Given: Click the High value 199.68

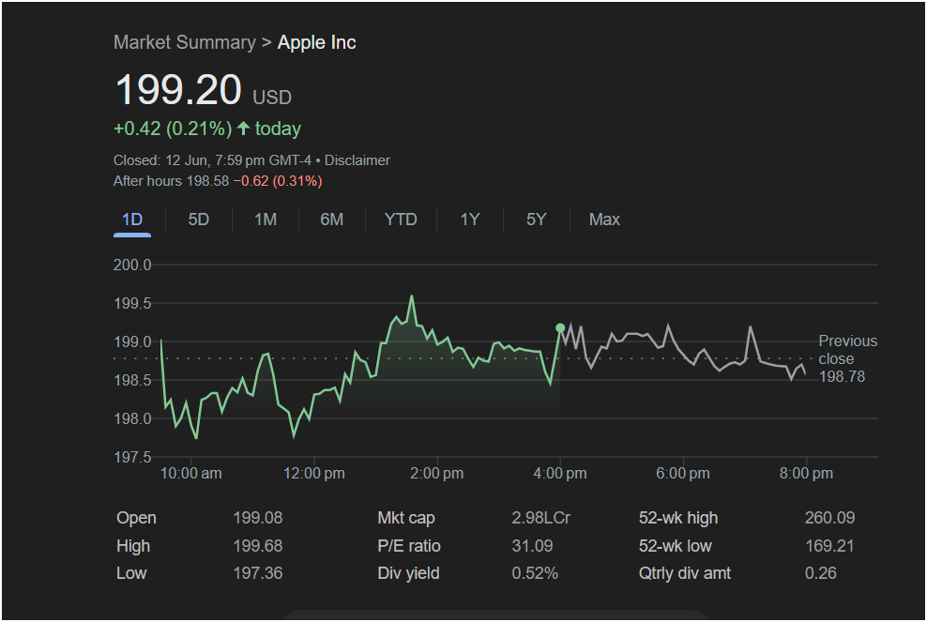Looking at the screenshot, I should tap(258, 546).
